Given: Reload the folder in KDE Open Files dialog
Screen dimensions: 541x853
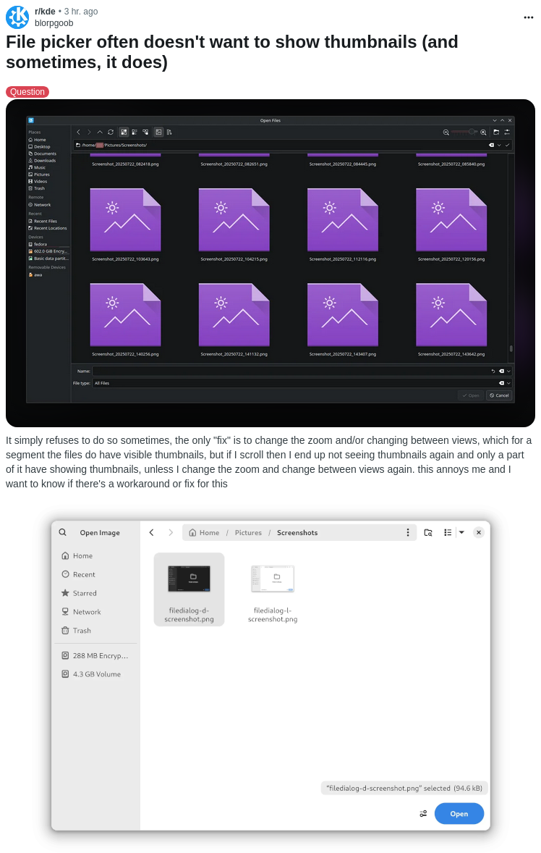Looking at the screenshot, I should pyautogui.click(x=111, y=133).
